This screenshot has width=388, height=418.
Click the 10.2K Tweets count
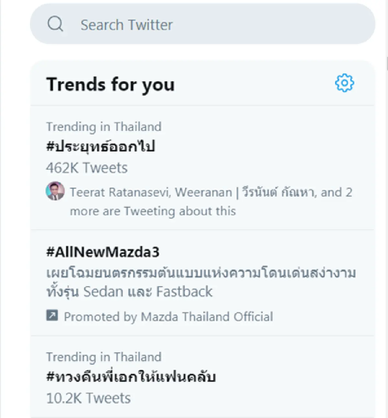point(88,398)
